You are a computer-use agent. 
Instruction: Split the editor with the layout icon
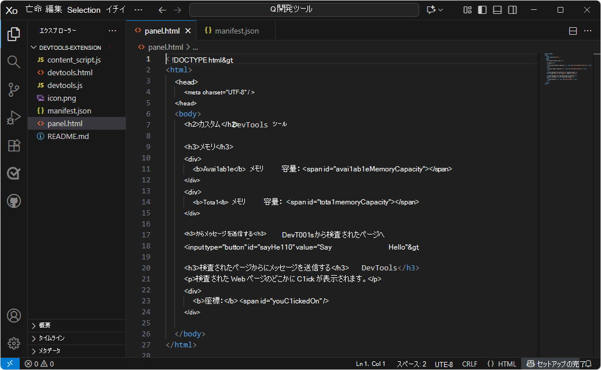tap(573, 31)
